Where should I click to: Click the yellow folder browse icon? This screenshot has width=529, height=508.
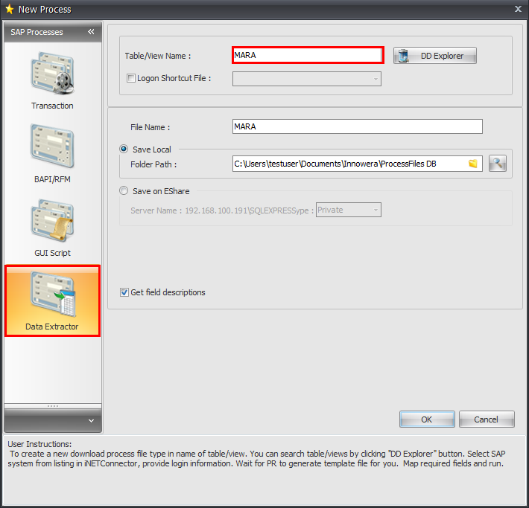473,164
